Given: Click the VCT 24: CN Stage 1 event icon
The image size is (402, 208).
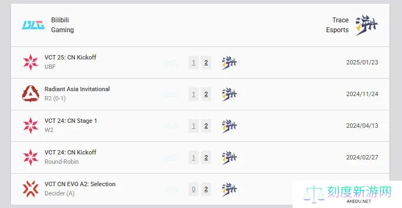Looking at the screenshot, I should coord(31,126).
